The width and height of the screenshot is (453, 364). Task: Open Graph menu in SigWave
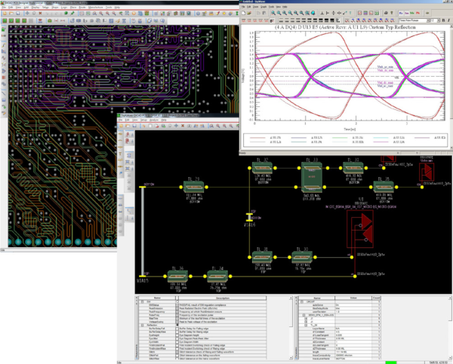[263, 6]
